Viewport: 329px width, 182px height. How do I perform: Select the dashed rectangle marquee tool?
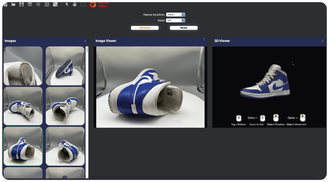tap(83, 4)
